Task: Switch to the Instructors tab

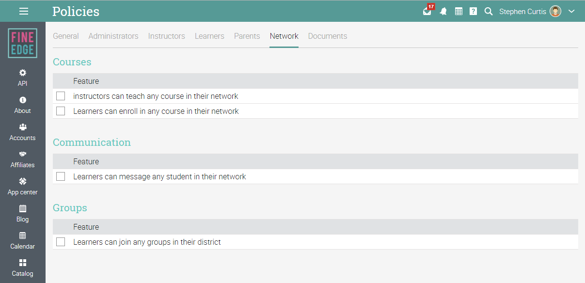Action: pos(167,36)
